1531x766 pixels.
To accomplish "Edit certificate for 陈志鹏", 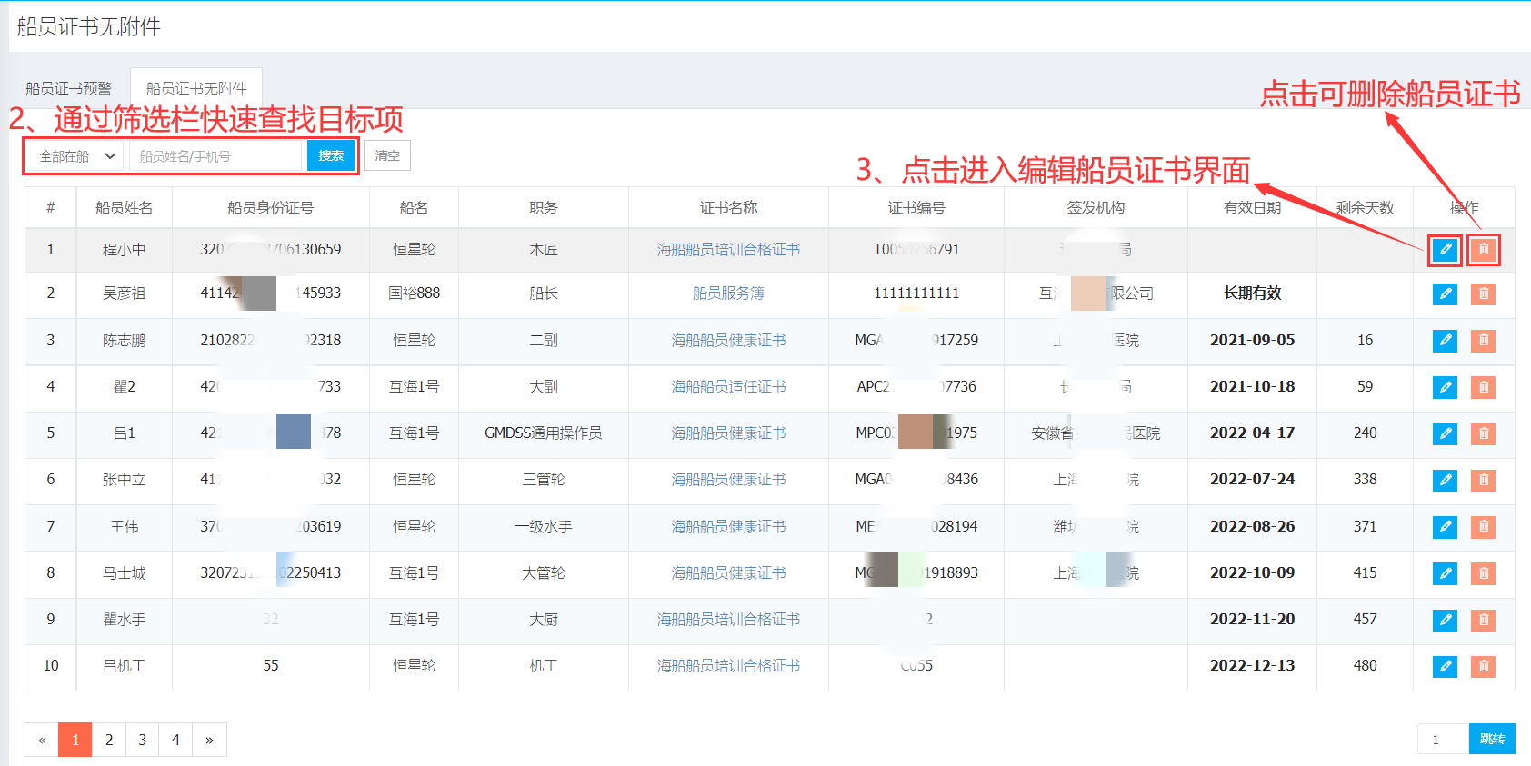I will click(1445, 341).
